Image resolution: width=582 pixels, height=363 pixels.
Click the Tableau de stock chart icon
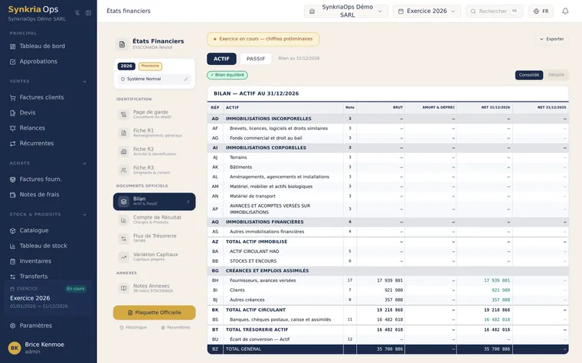12,246
